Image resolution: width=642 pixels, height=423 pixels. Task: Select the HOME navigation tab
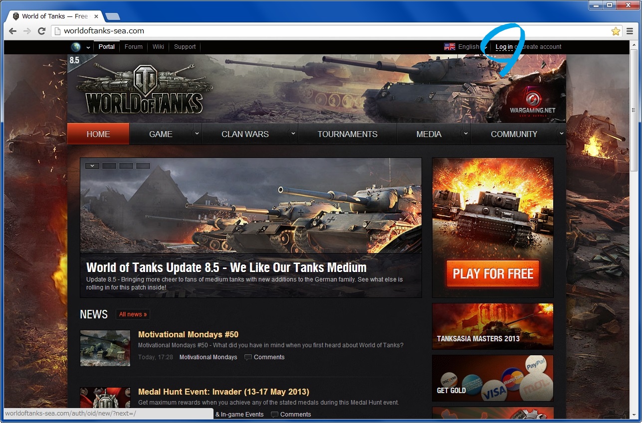98,134
